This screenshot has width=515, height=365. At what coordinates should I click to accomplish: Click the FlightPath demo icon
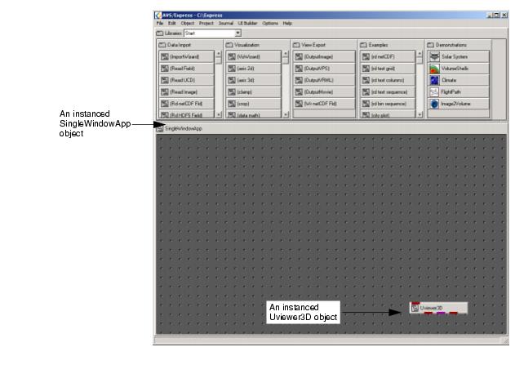click(435, 92)
